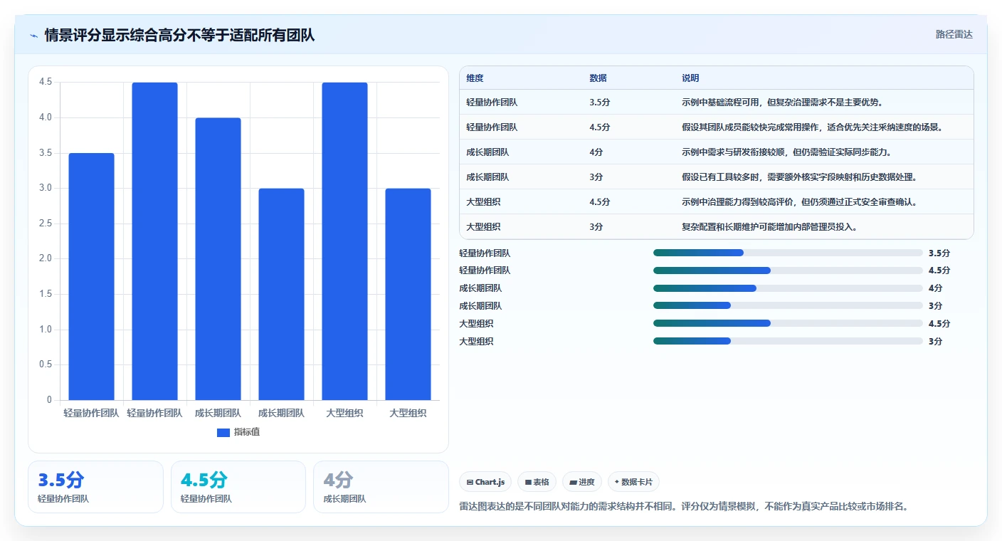The image size is (1002, 541).
Task: Click the 4.5 tick on the chart y-axis
Action: (46, 83)
